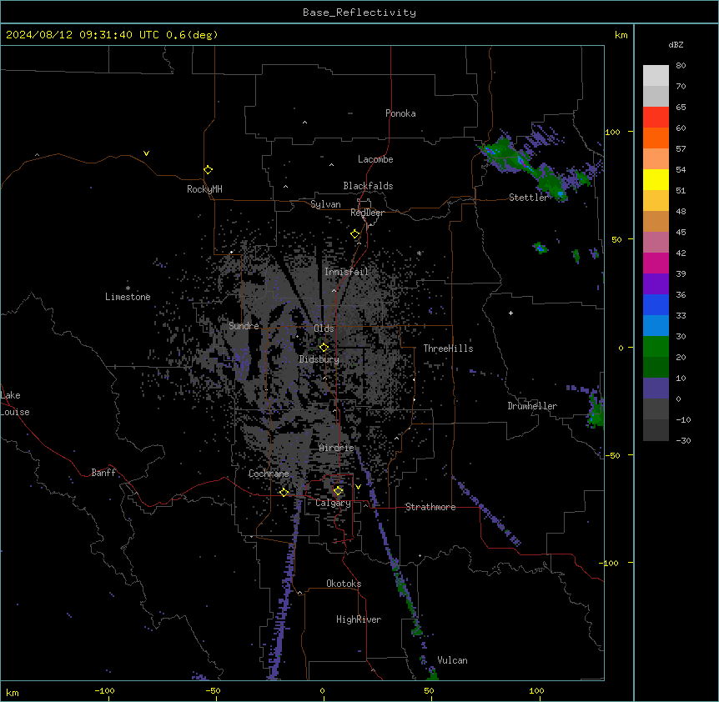The image size is (719, 702).
Task: Click the yellow diamond marker above RockyMH
Action: (208, 170)
